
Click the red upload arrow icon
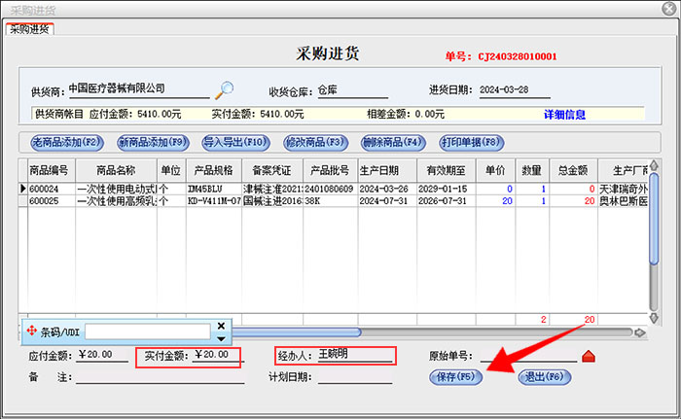point(587,356)
